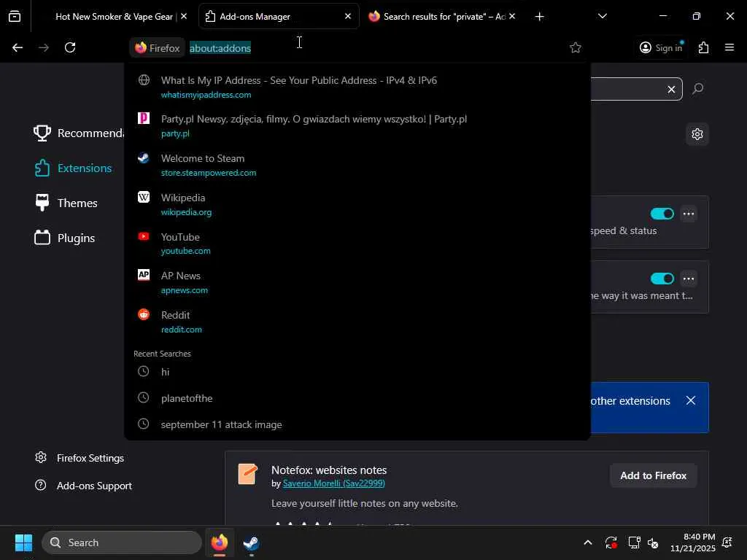Select recent search september 11 attack image
Screen dimensions: 747x560
[357, 424]
